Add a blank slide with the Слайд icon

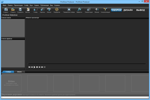click(x=35, y=10)
